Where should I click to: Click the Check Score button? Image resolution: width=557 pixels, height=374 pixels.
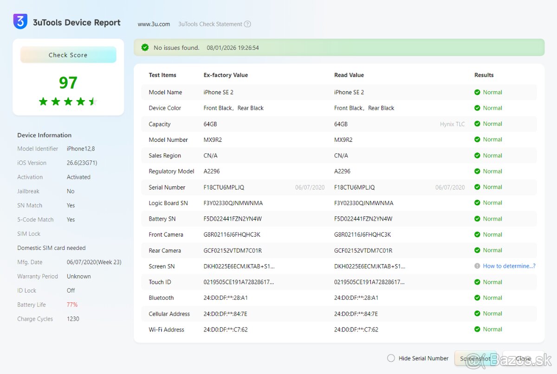[x=68, y=55]
